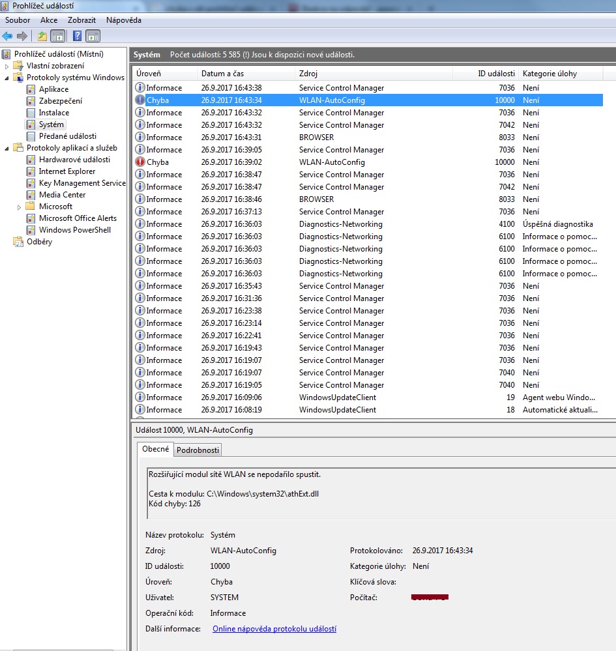Viewport: 616px width, 651px height.
Task: Expand the Microsoft folder node
Action: click(x=20, y=207)
